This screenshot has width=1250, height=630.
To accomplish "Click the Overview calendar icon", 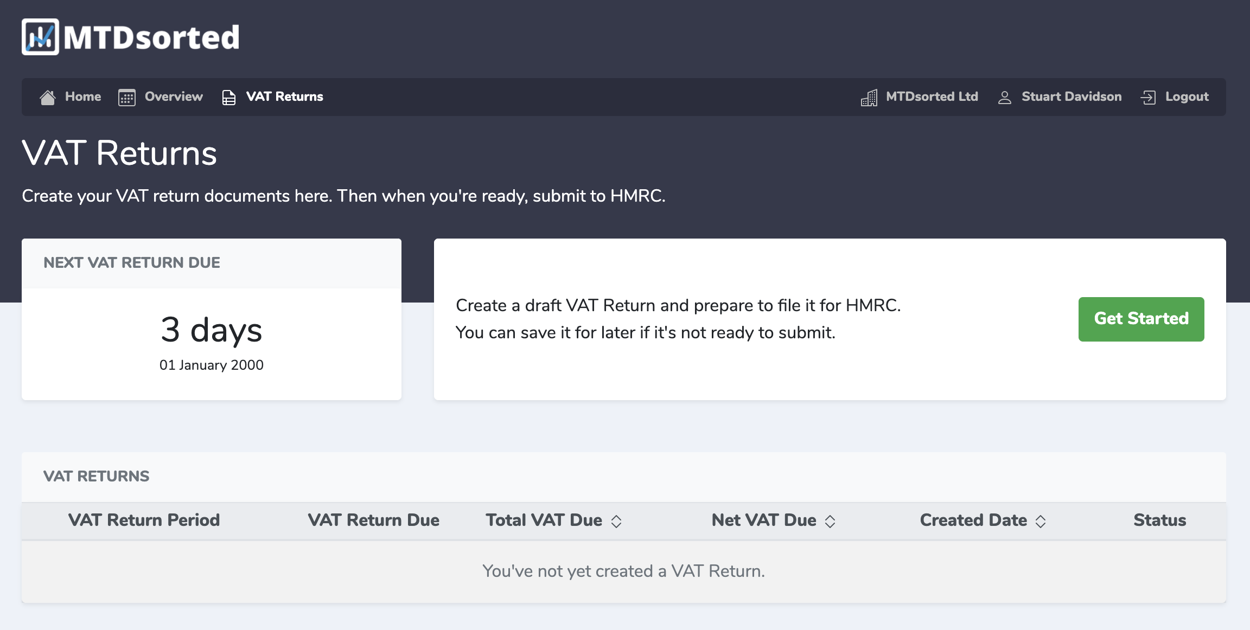I will pos(127,98).
